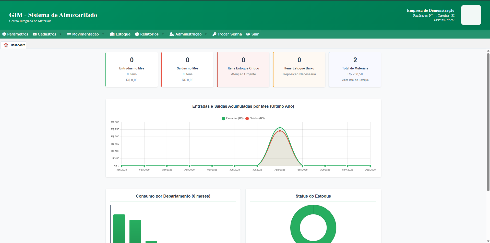The width and height of the screenshot is (490, 243).
Task: Click the gear icon beside Parâmetros
Action: [x=4, y=34]
